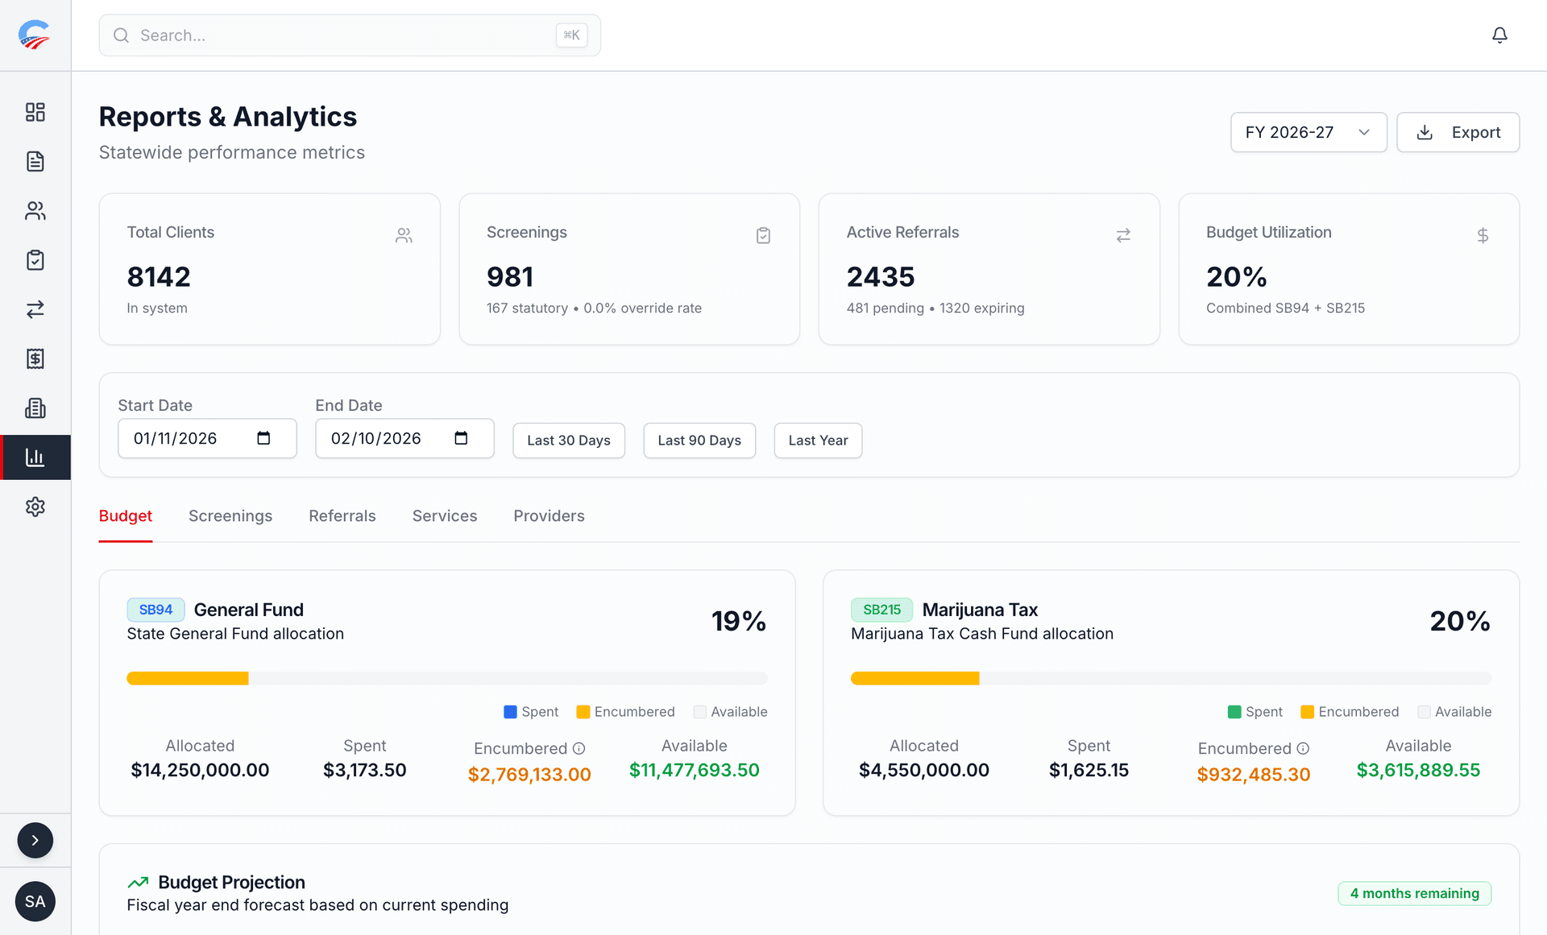Open Start Date calendar picker icon
The height and width of the screenshot is (935, 1547).
(263, 438)
